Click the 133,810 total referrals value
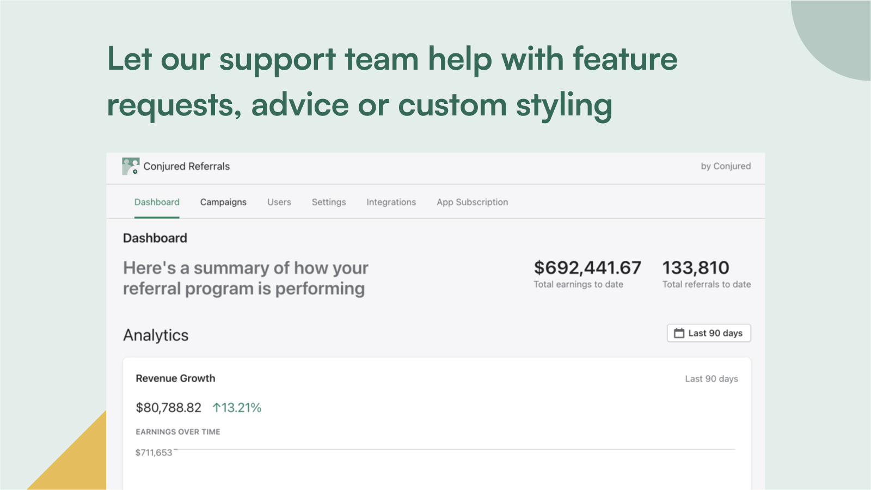Image resolution: width=871 pixels, height=490 pixels. click(696, 267)
